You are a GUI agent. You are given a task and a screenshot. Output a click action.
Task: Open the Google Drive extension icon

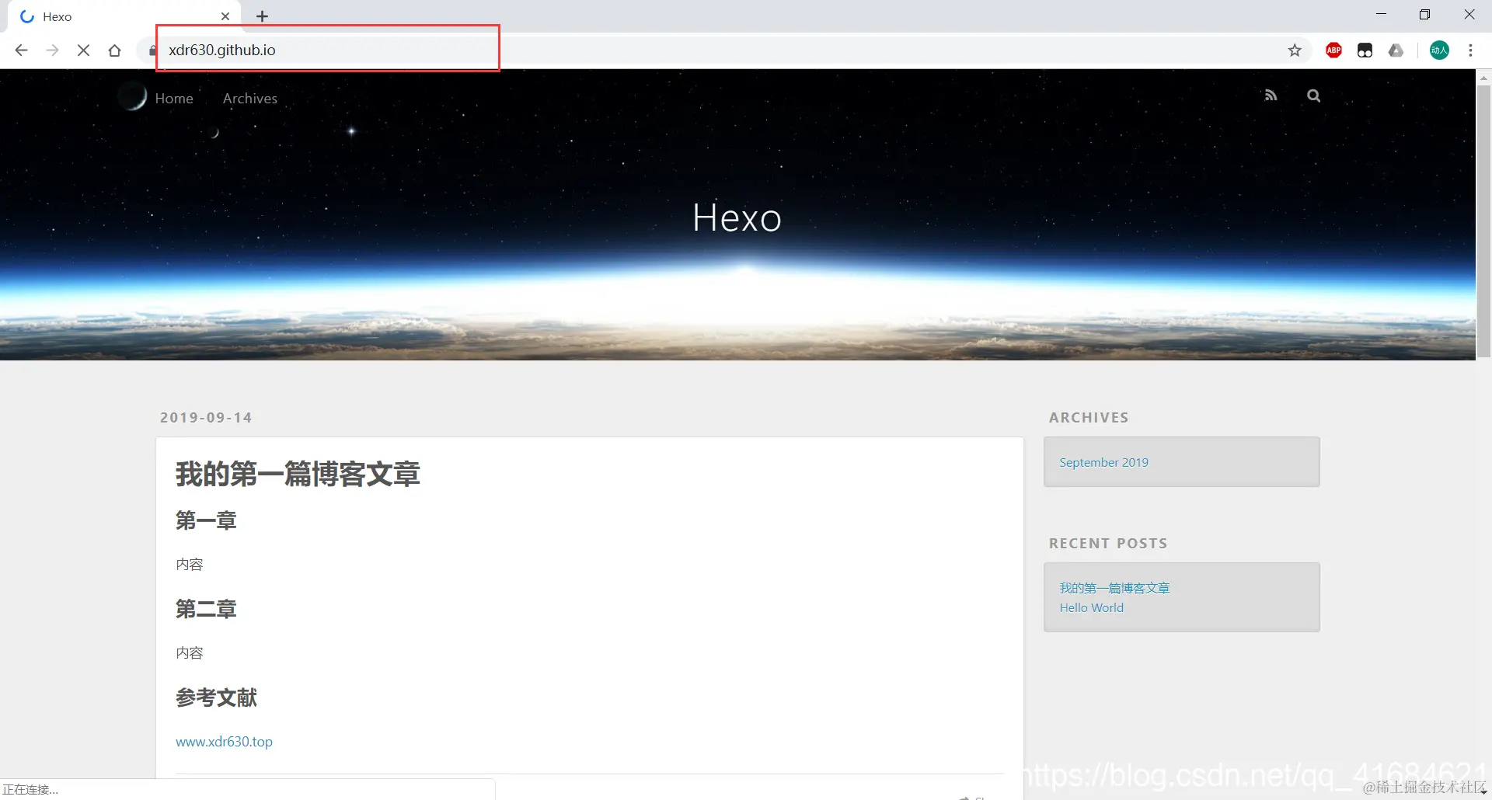[x=1396, y=50]
